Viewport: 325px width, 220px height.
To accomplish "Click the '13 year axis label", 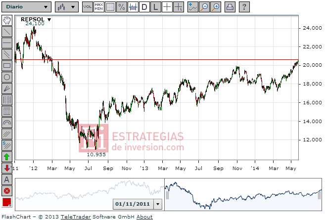I will click(x=144, y=169).
